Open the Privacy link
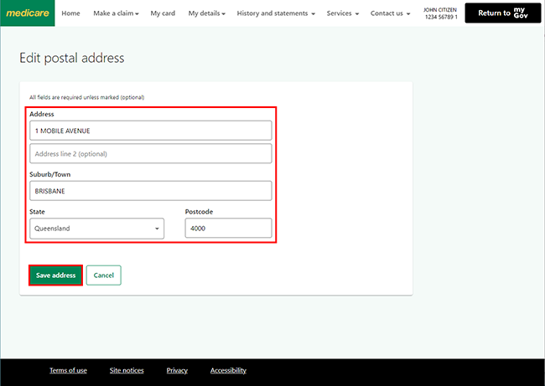The image size is (545, 386). [x=177, y=370]
